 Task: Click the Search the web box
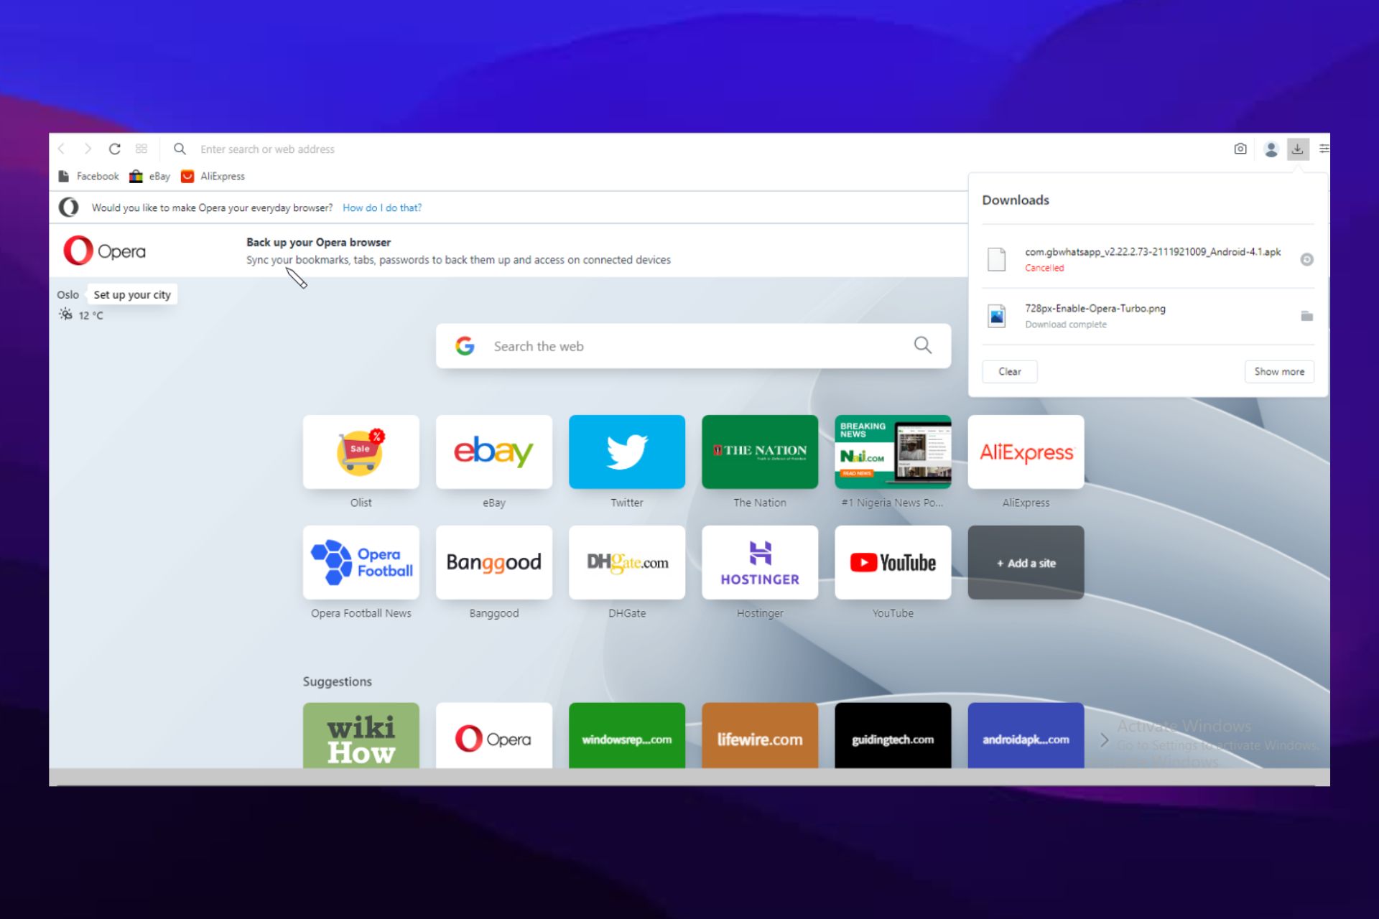(693, 346)
